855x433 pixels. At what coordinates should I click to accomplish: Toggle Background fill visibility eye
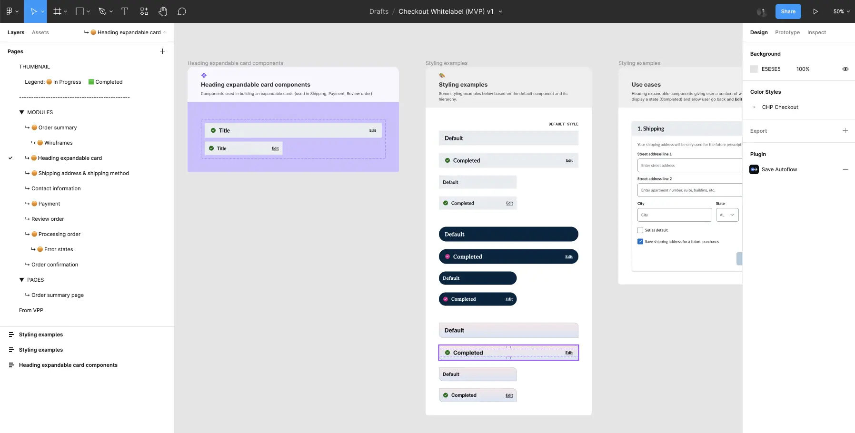845,69
